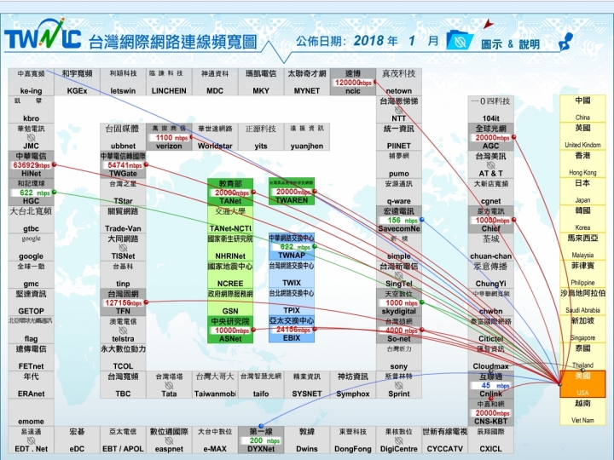Viewport: 614px width, 460px height.
Task: Click the no-link icon in Sprint cell
Action: click(398, 385)
